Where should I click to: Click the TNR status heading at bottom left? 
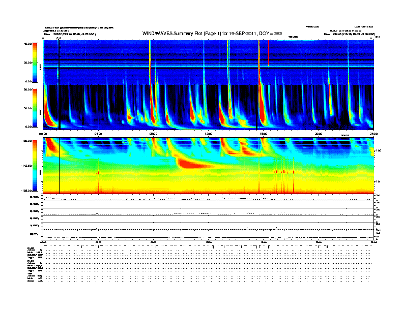[30, 273]
